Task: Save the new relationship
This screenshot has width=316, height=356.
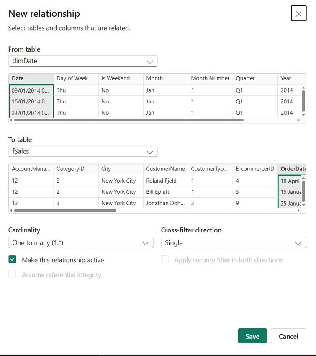Action: (252, 336)
